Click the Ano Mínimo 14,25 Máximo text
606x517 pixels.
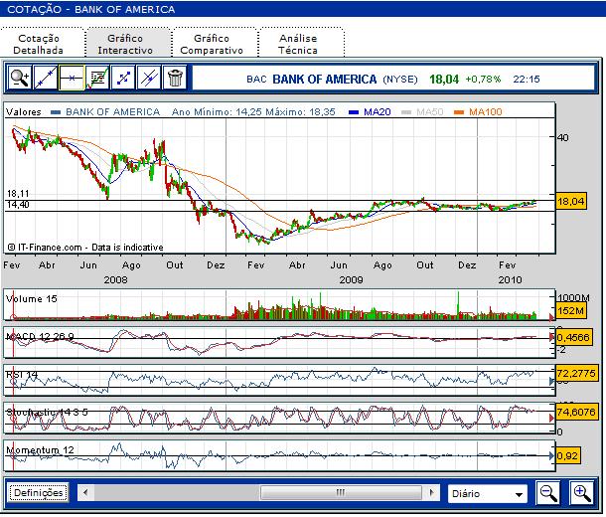(x=253, y=112)
